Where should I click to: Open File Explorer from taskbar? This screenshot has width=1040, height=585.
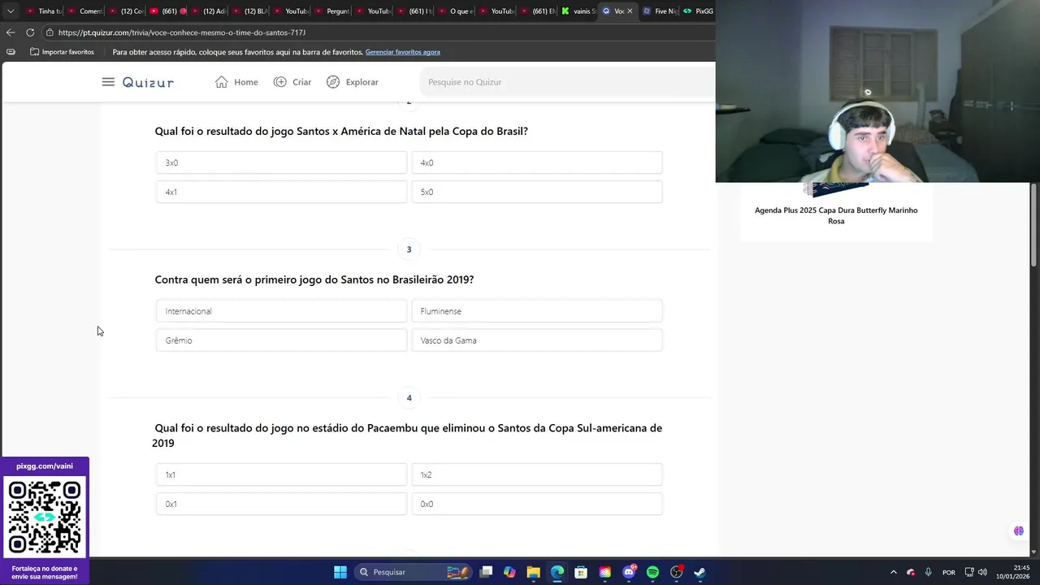click(533, 572)
